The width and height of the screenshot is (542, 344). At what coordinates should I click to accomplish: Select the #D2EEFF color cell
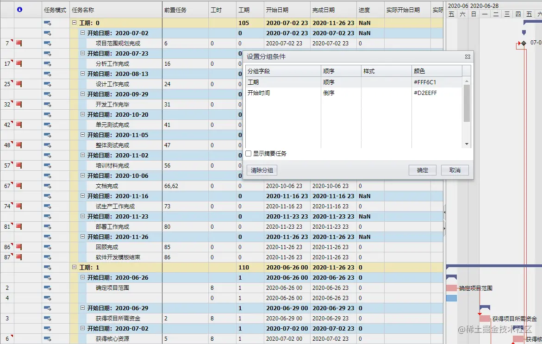(x=437, y=93)
